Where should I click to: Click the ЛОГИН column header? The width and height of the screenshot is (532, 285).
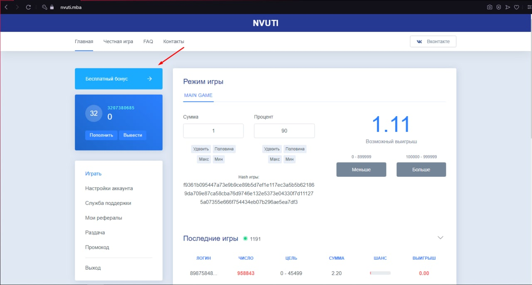[x=204, y=258]
